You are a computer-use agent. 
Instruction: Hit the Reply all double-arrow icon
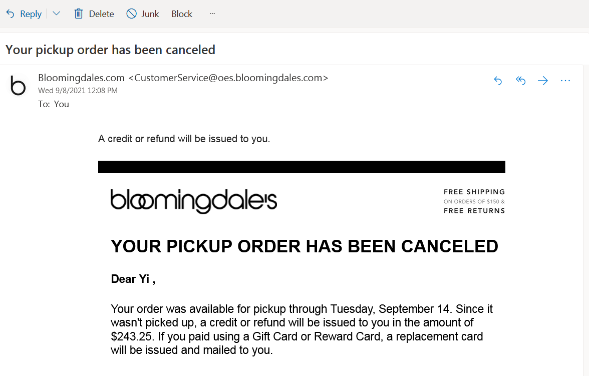[x=520, y=81]
